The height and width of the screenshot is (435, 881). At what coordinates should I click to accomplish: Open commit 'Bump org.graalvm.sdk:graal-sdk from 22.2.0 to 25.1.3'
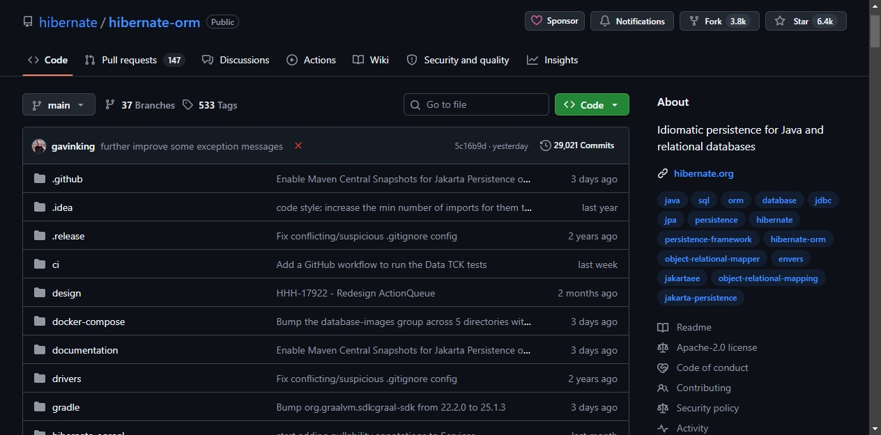(391, 407)
